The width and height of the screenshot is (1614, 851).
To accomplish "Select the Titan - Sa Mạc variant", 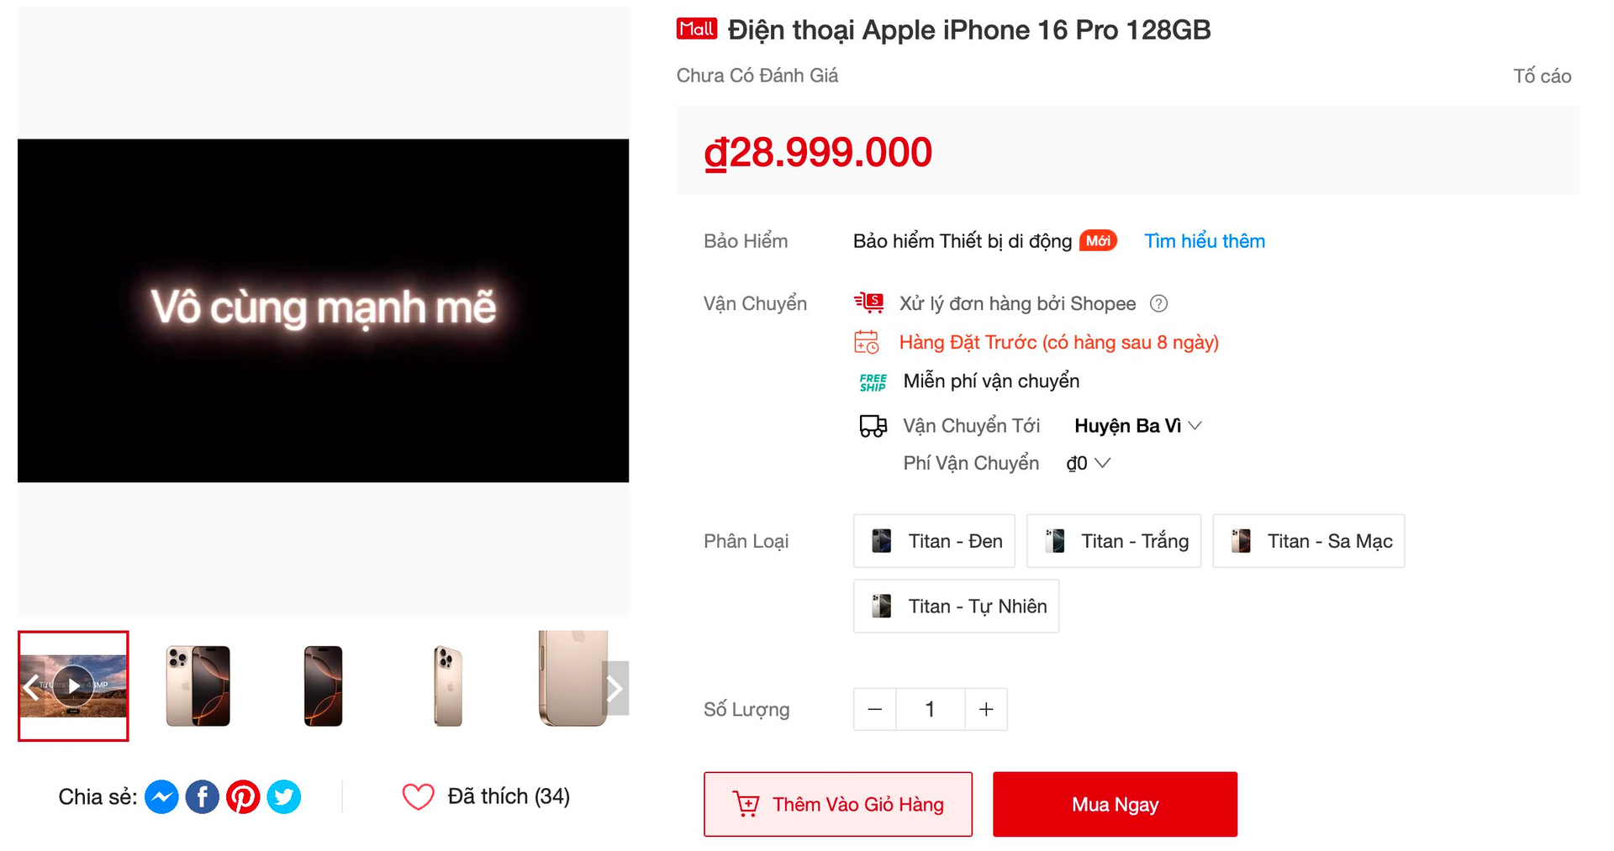I will point(1308,541).
